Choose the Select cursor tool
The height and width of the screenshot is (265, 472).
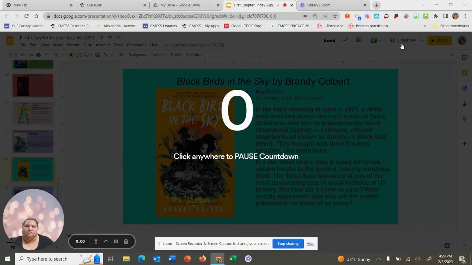click(x=71, y=55)
